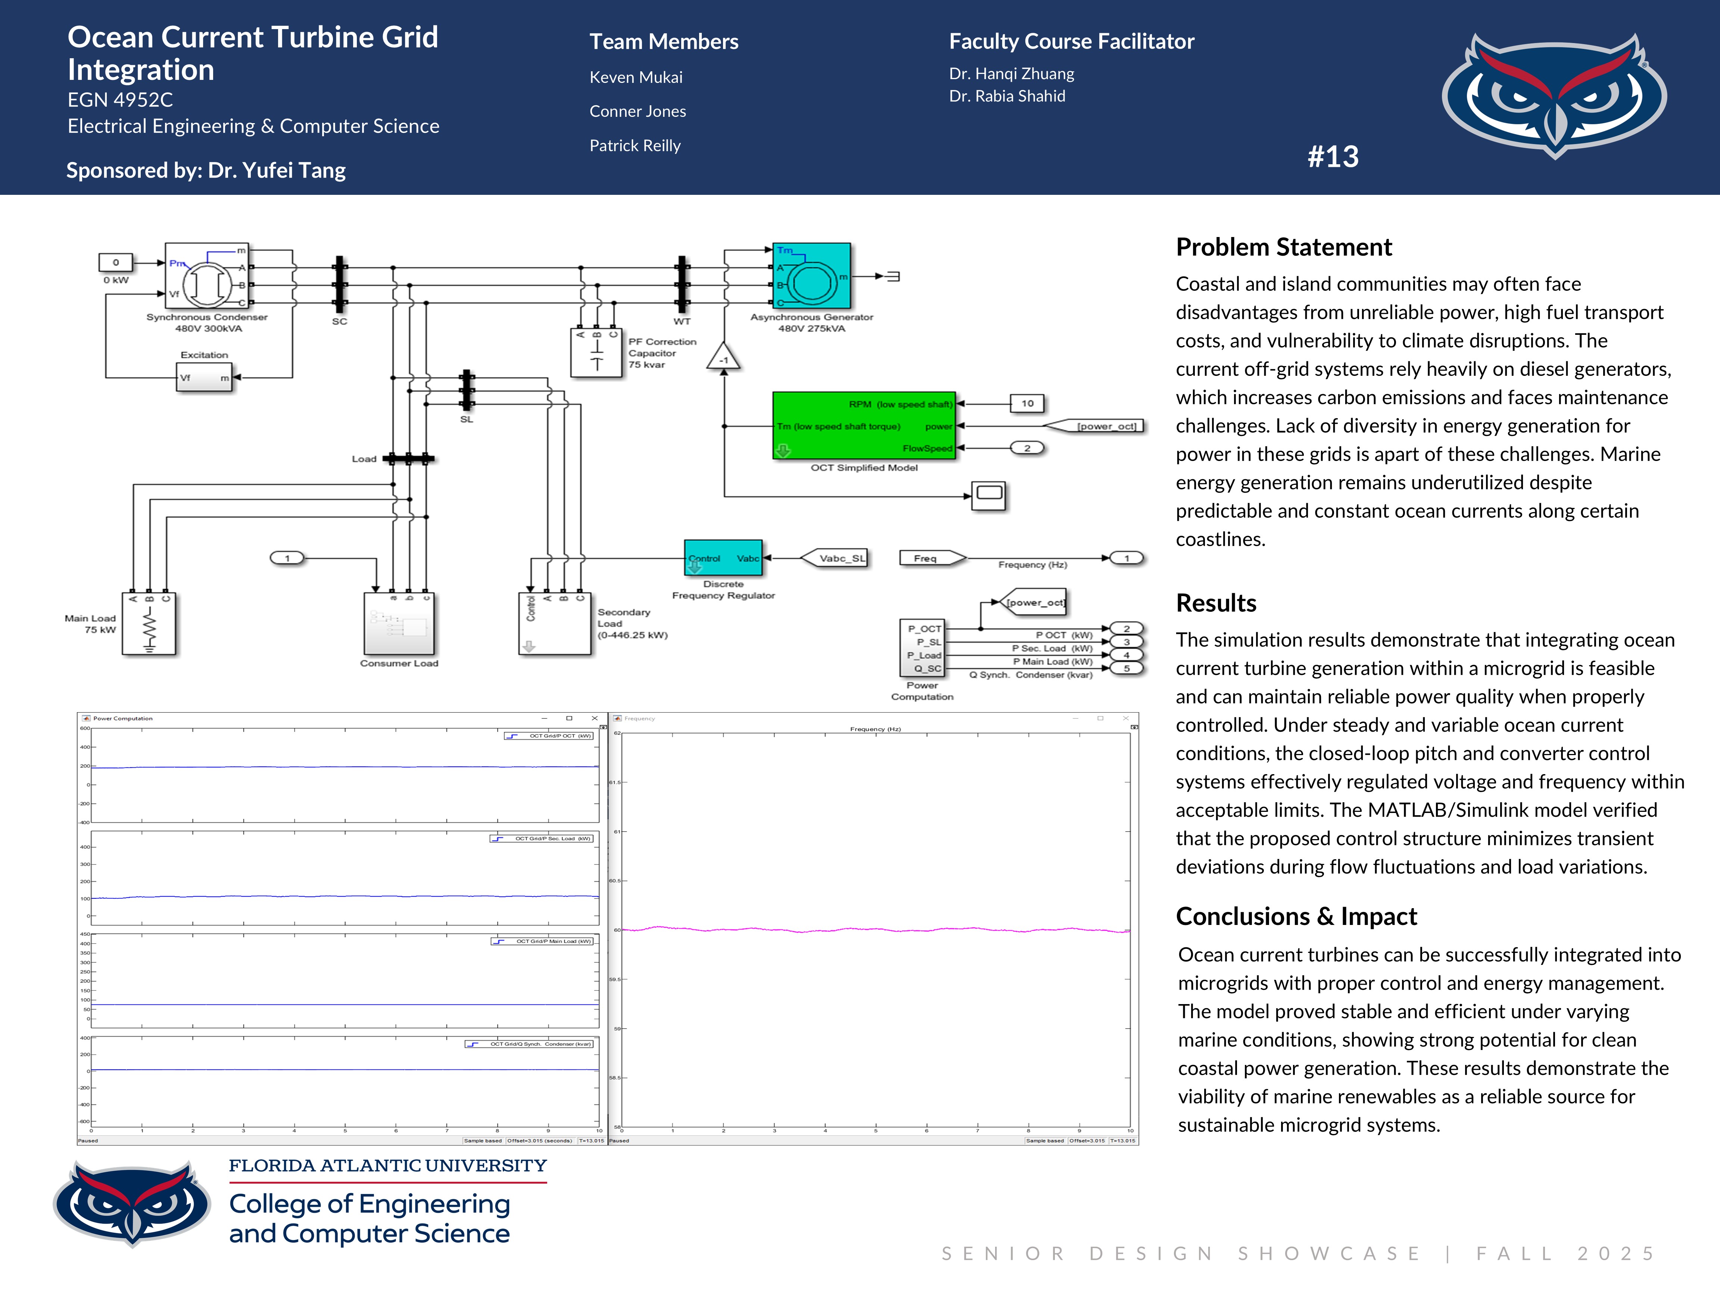
Task: Expand the Power Computation scope toolbar arrow
Action: [604, 727]
